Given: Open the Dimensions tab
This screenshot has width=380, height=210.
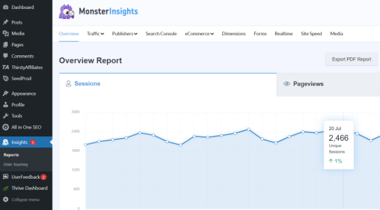Looking at the screenshot, I should 234,34.
